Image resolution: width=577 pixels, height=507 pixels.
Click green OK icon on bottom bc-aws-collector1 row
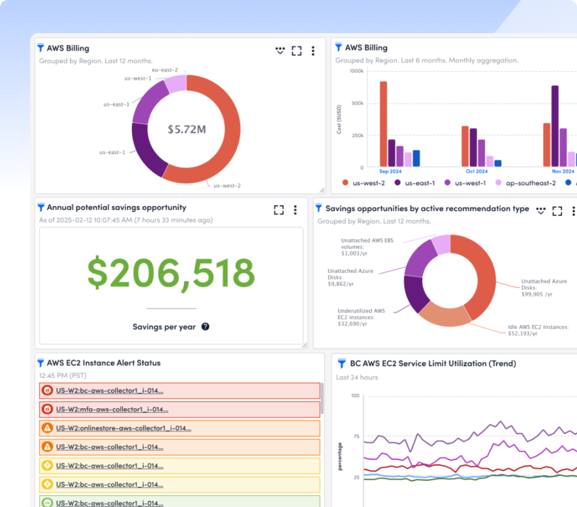tap(47, 502)
